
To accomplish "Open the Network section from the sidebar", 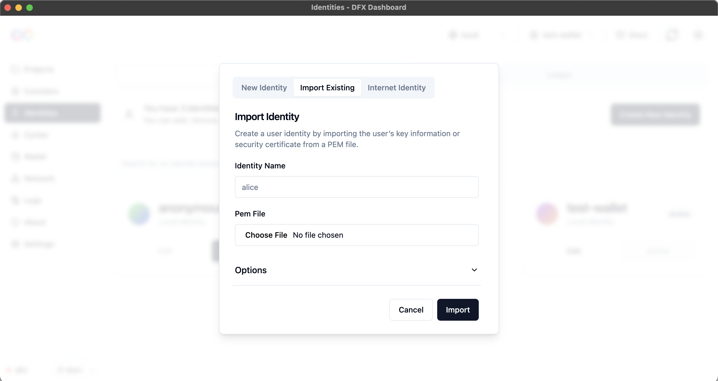I will point(15,178).
